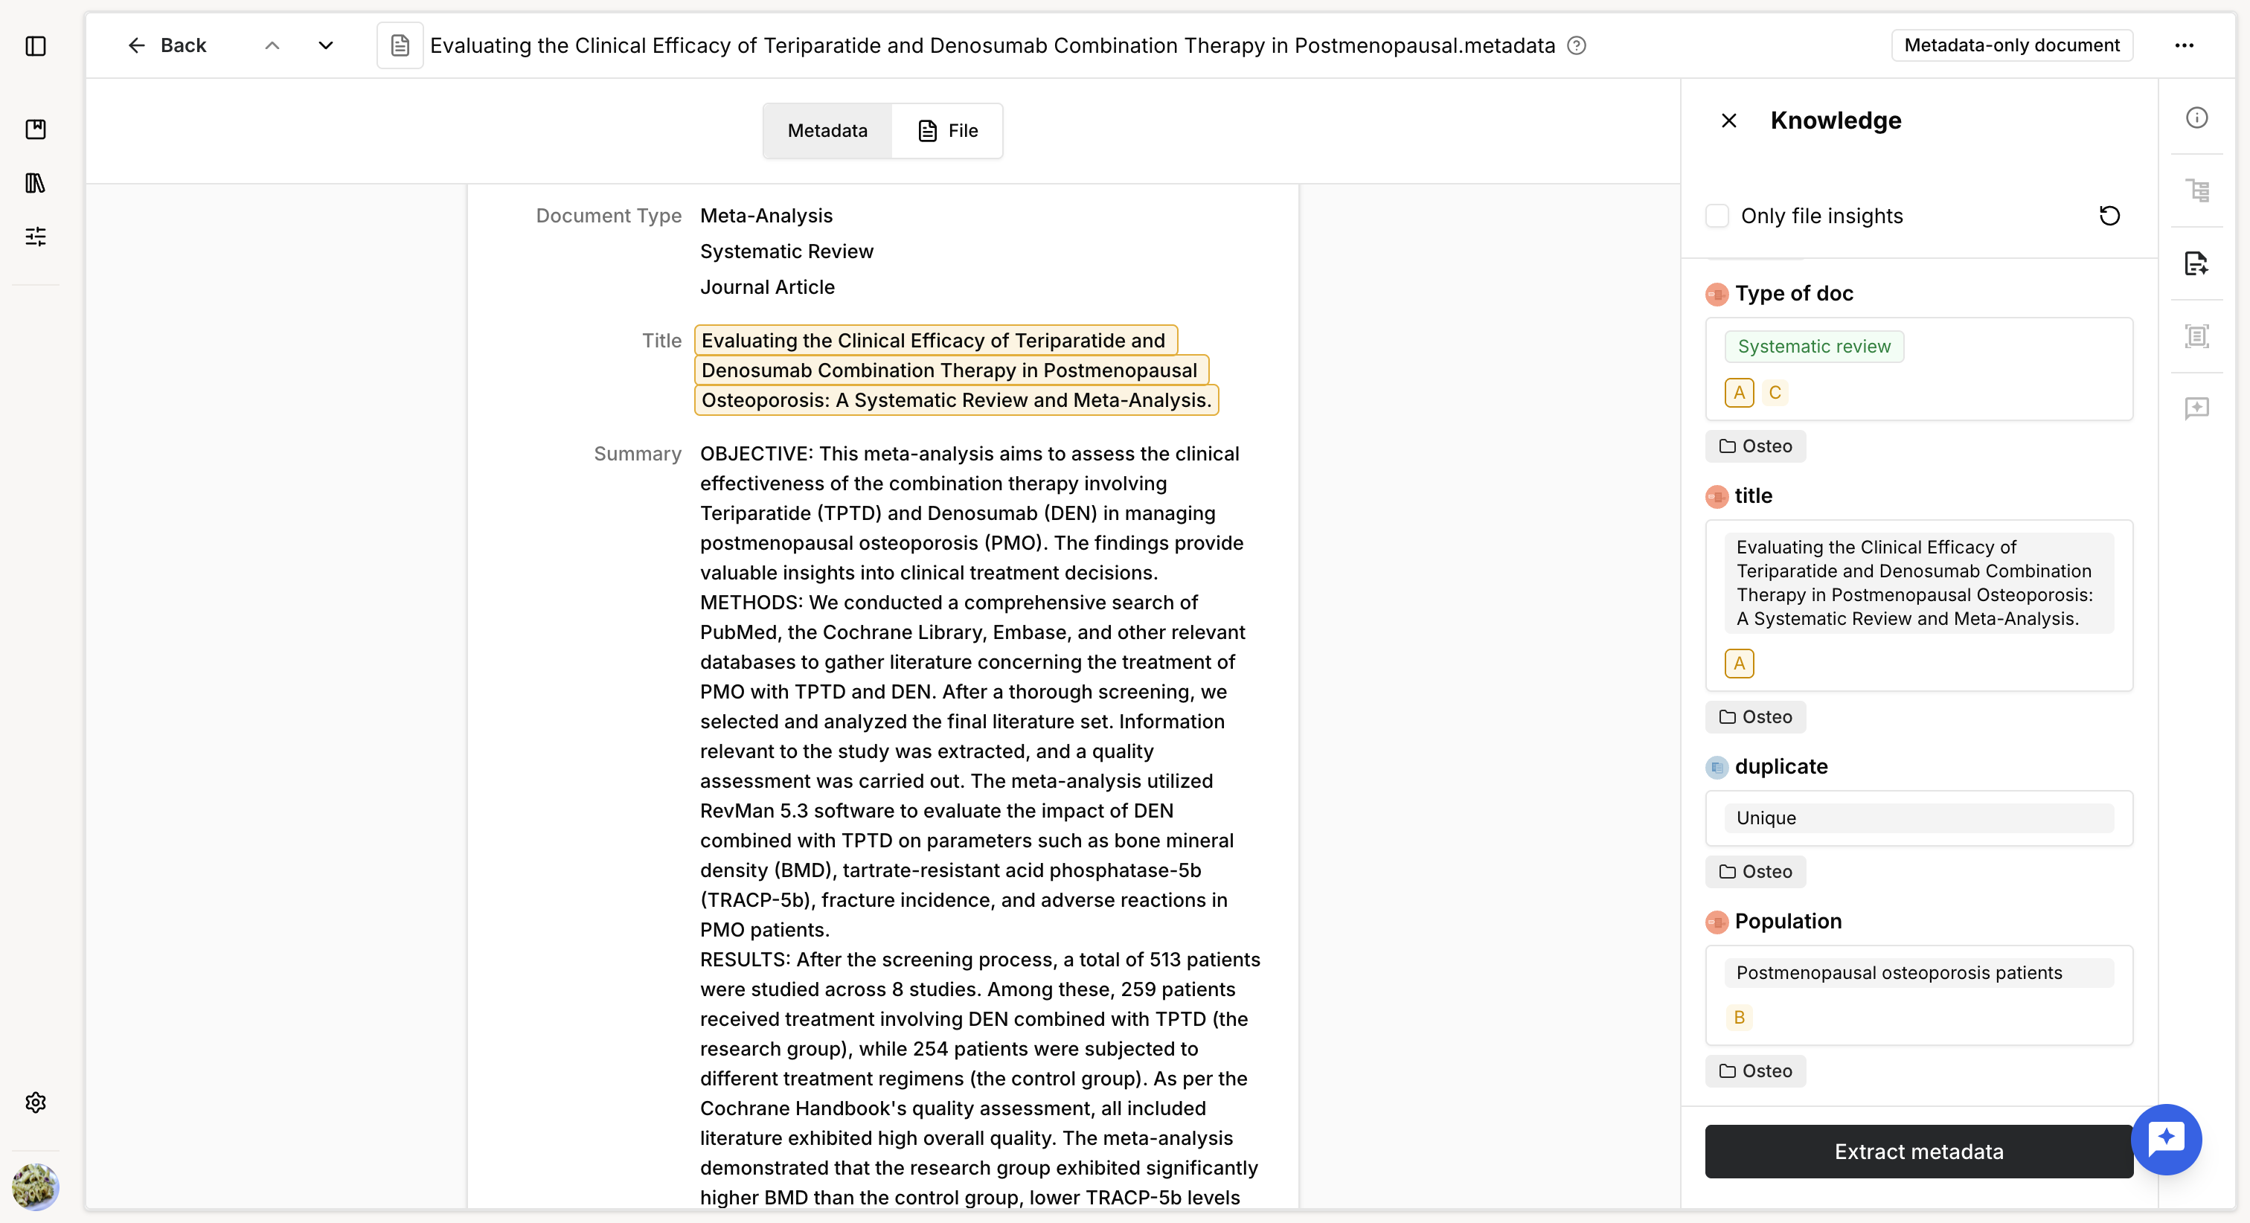Screen dimensions: 2250x1223
Task: Open the three-dot more options menu
Action: (2185, 45)
